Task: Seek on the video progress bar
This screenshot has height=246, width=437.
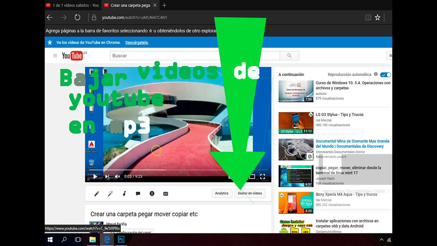Action: pos(178,170)
